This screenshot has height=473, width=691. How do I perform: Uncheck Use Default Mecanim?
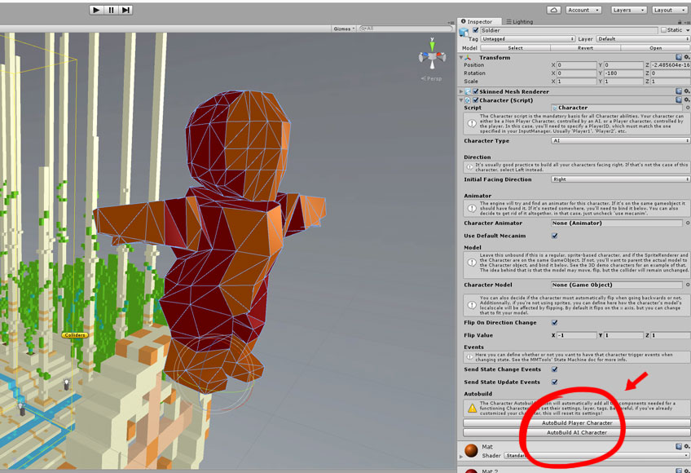555,236
